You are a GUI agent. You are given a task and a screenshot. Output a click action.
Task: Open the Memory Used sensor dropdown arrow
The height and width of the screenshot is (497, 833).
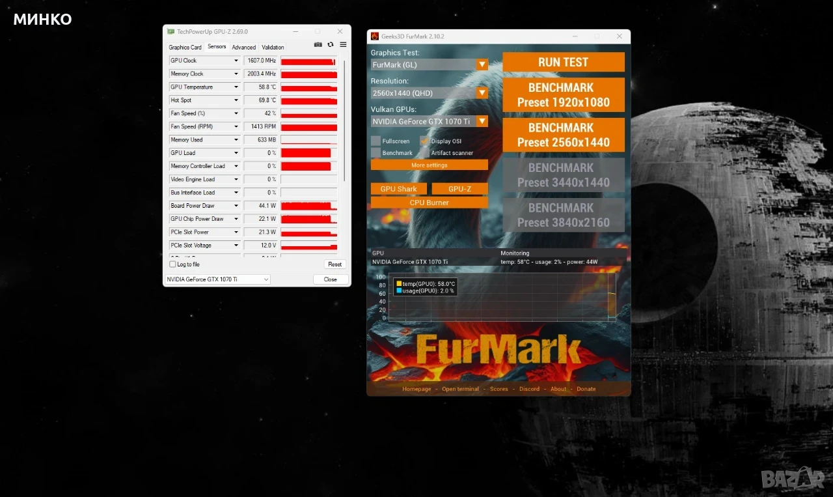point(236,139)
